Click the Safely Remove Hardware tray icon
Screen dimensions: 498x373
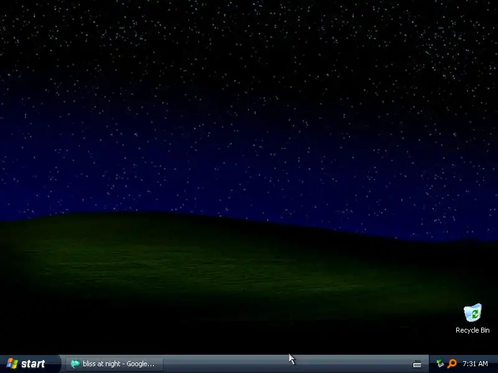[440, 364]
